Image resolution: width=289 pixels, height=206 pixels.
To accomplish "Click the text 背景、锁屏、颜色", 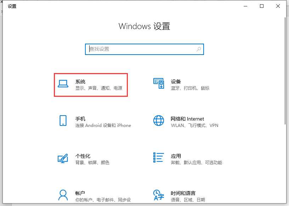I will point(92,162).
